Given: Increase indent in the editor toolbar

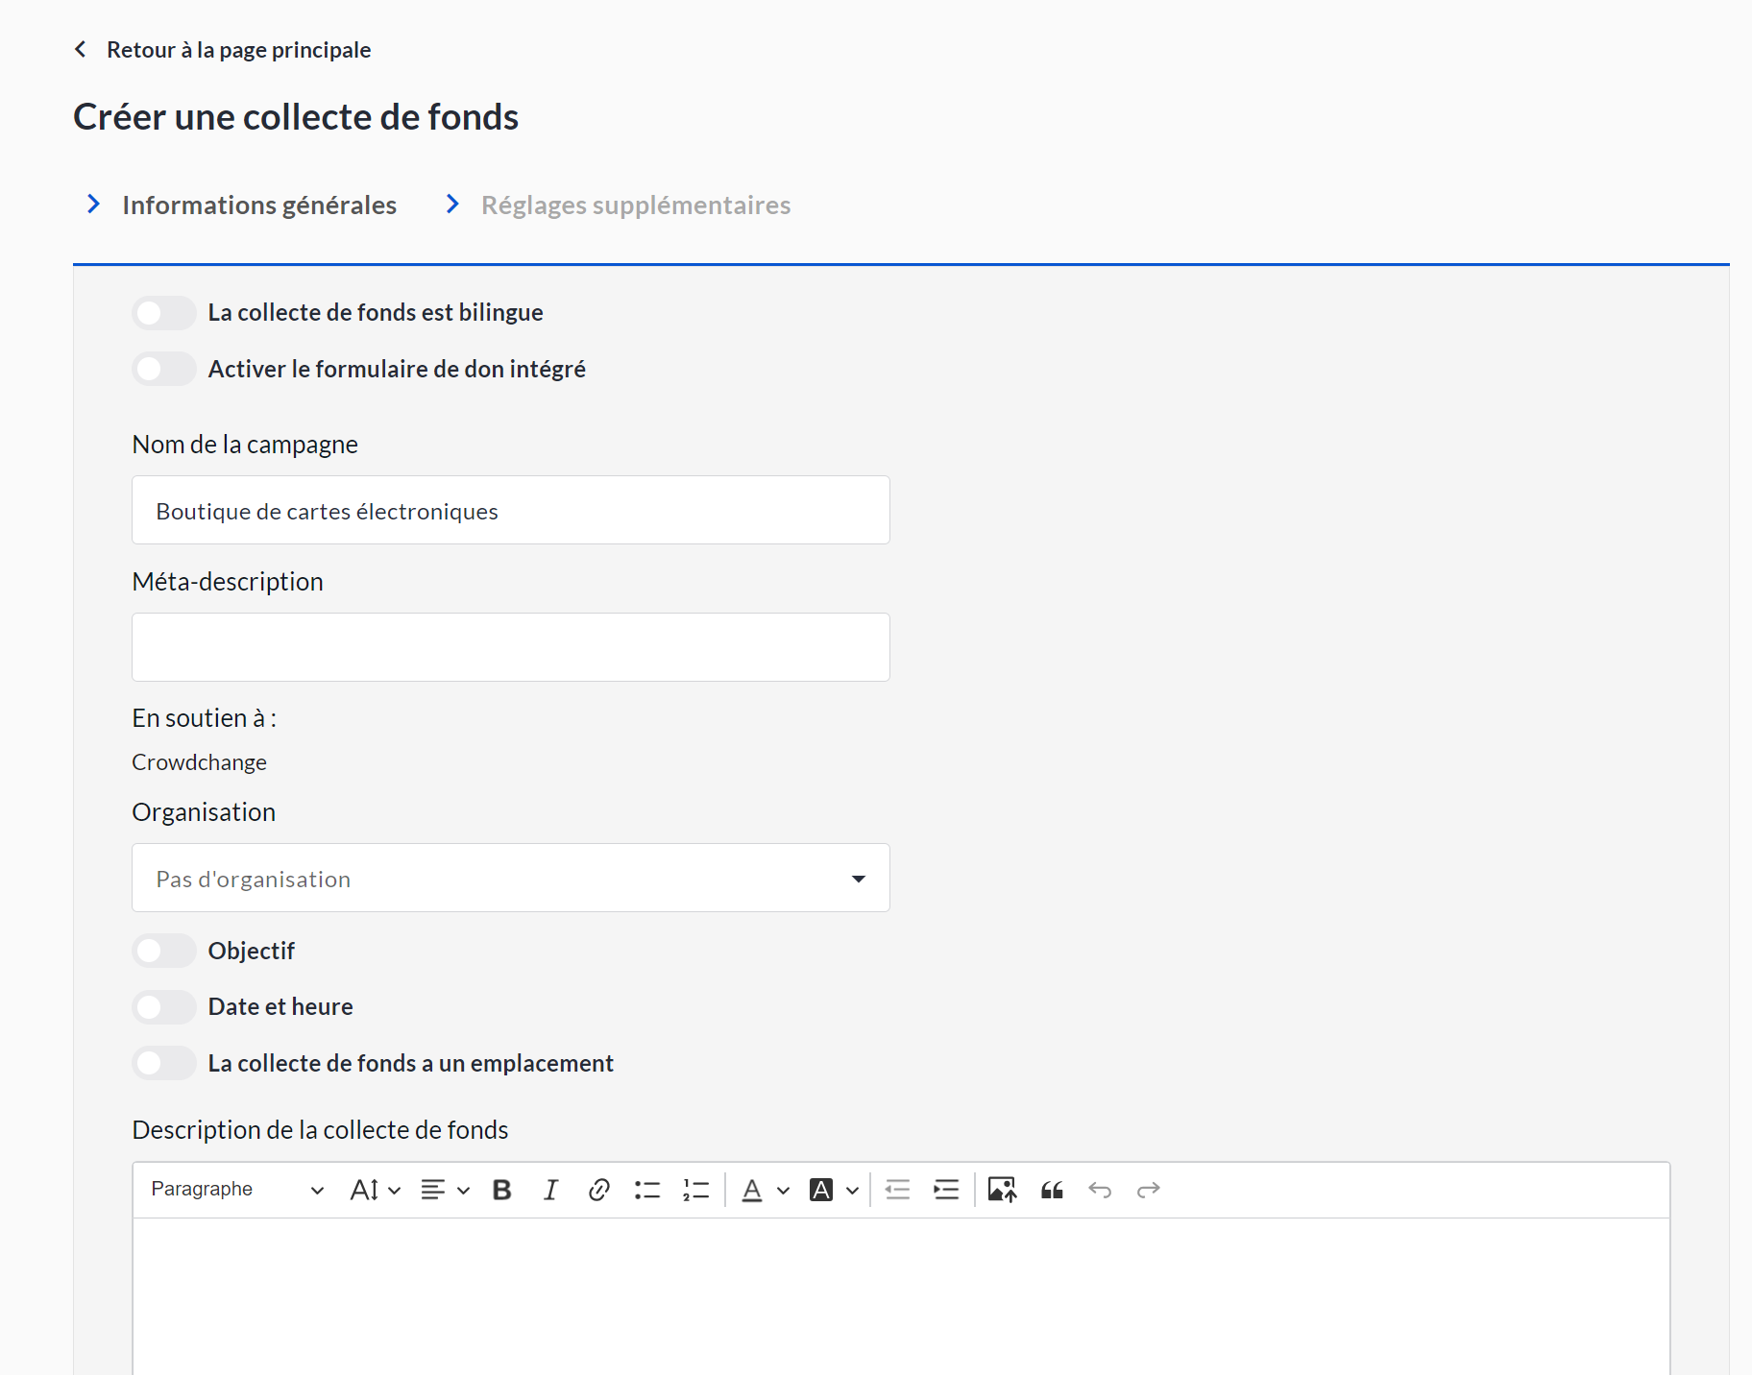Looking at the screenshot, I should tap(946, 1191).
